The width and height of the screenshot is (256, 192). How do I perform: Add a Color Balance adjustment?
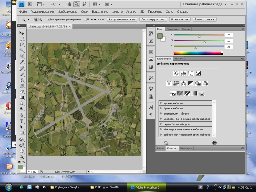pos(183,83)
